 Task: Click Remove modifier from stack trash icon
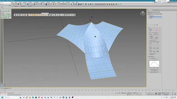pyautogui.click(x=155, y=25)
